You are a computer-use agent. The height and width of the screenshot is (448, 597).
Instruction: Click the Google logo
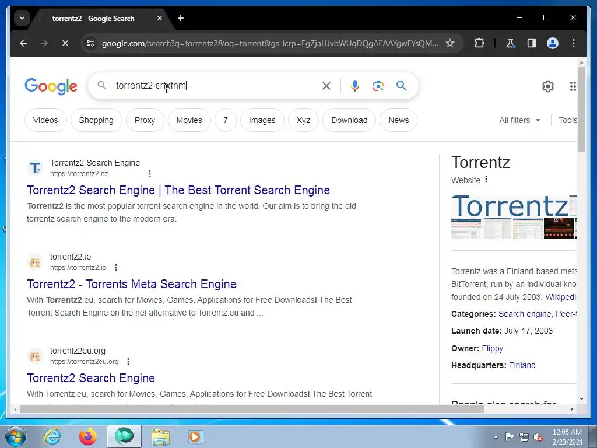click(x=51, y=86)
